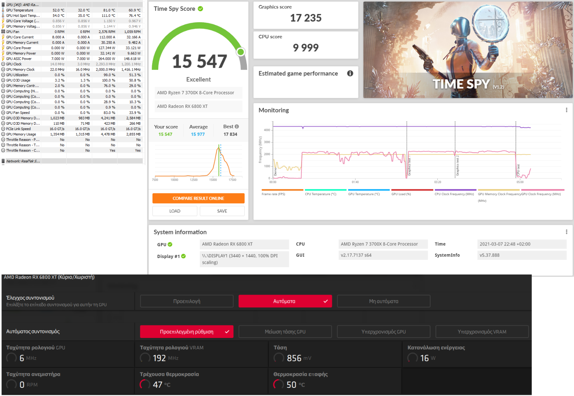574x396 pixels.
Task: Click the AMD Radeon RX 6800 XT system info field
Action: click(244, 244)
